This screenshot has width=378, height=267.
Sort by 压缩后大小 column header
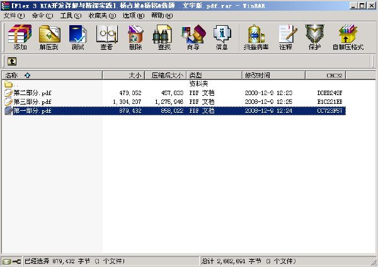(x=165, y=76)
